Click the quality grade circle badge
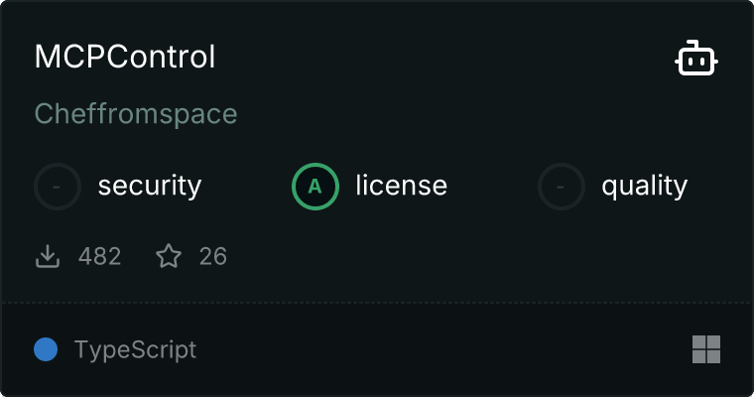 pos(562,186)
